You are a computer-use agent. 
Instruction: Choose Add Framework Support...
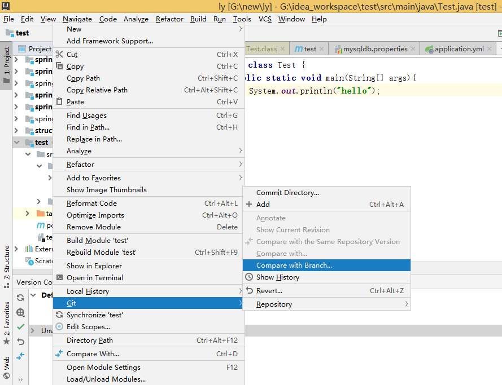pos(149,41)
